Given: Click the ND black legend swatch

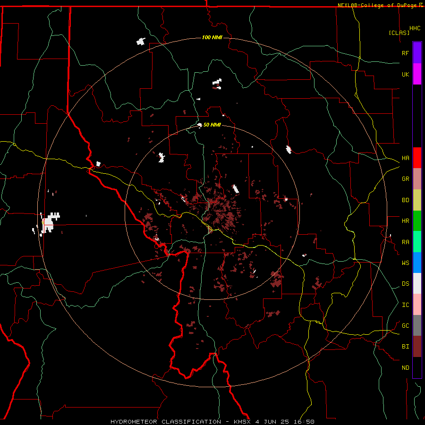Looking at the screenshot, I should tap(417, 367).
